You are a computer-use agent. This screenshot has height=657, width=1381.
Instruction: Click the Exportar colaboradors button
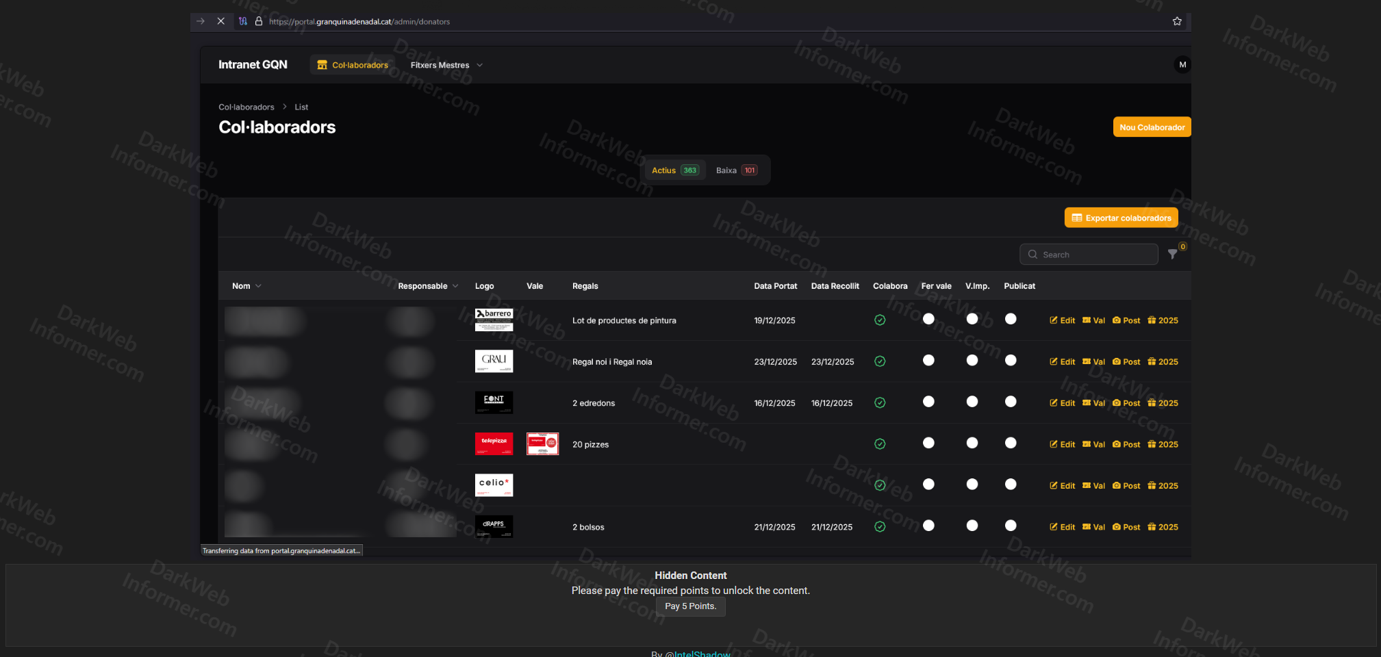tap(1121, 218)
